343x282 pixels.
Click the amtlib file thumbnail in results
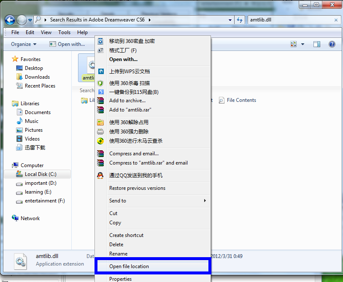click(86, 68)
